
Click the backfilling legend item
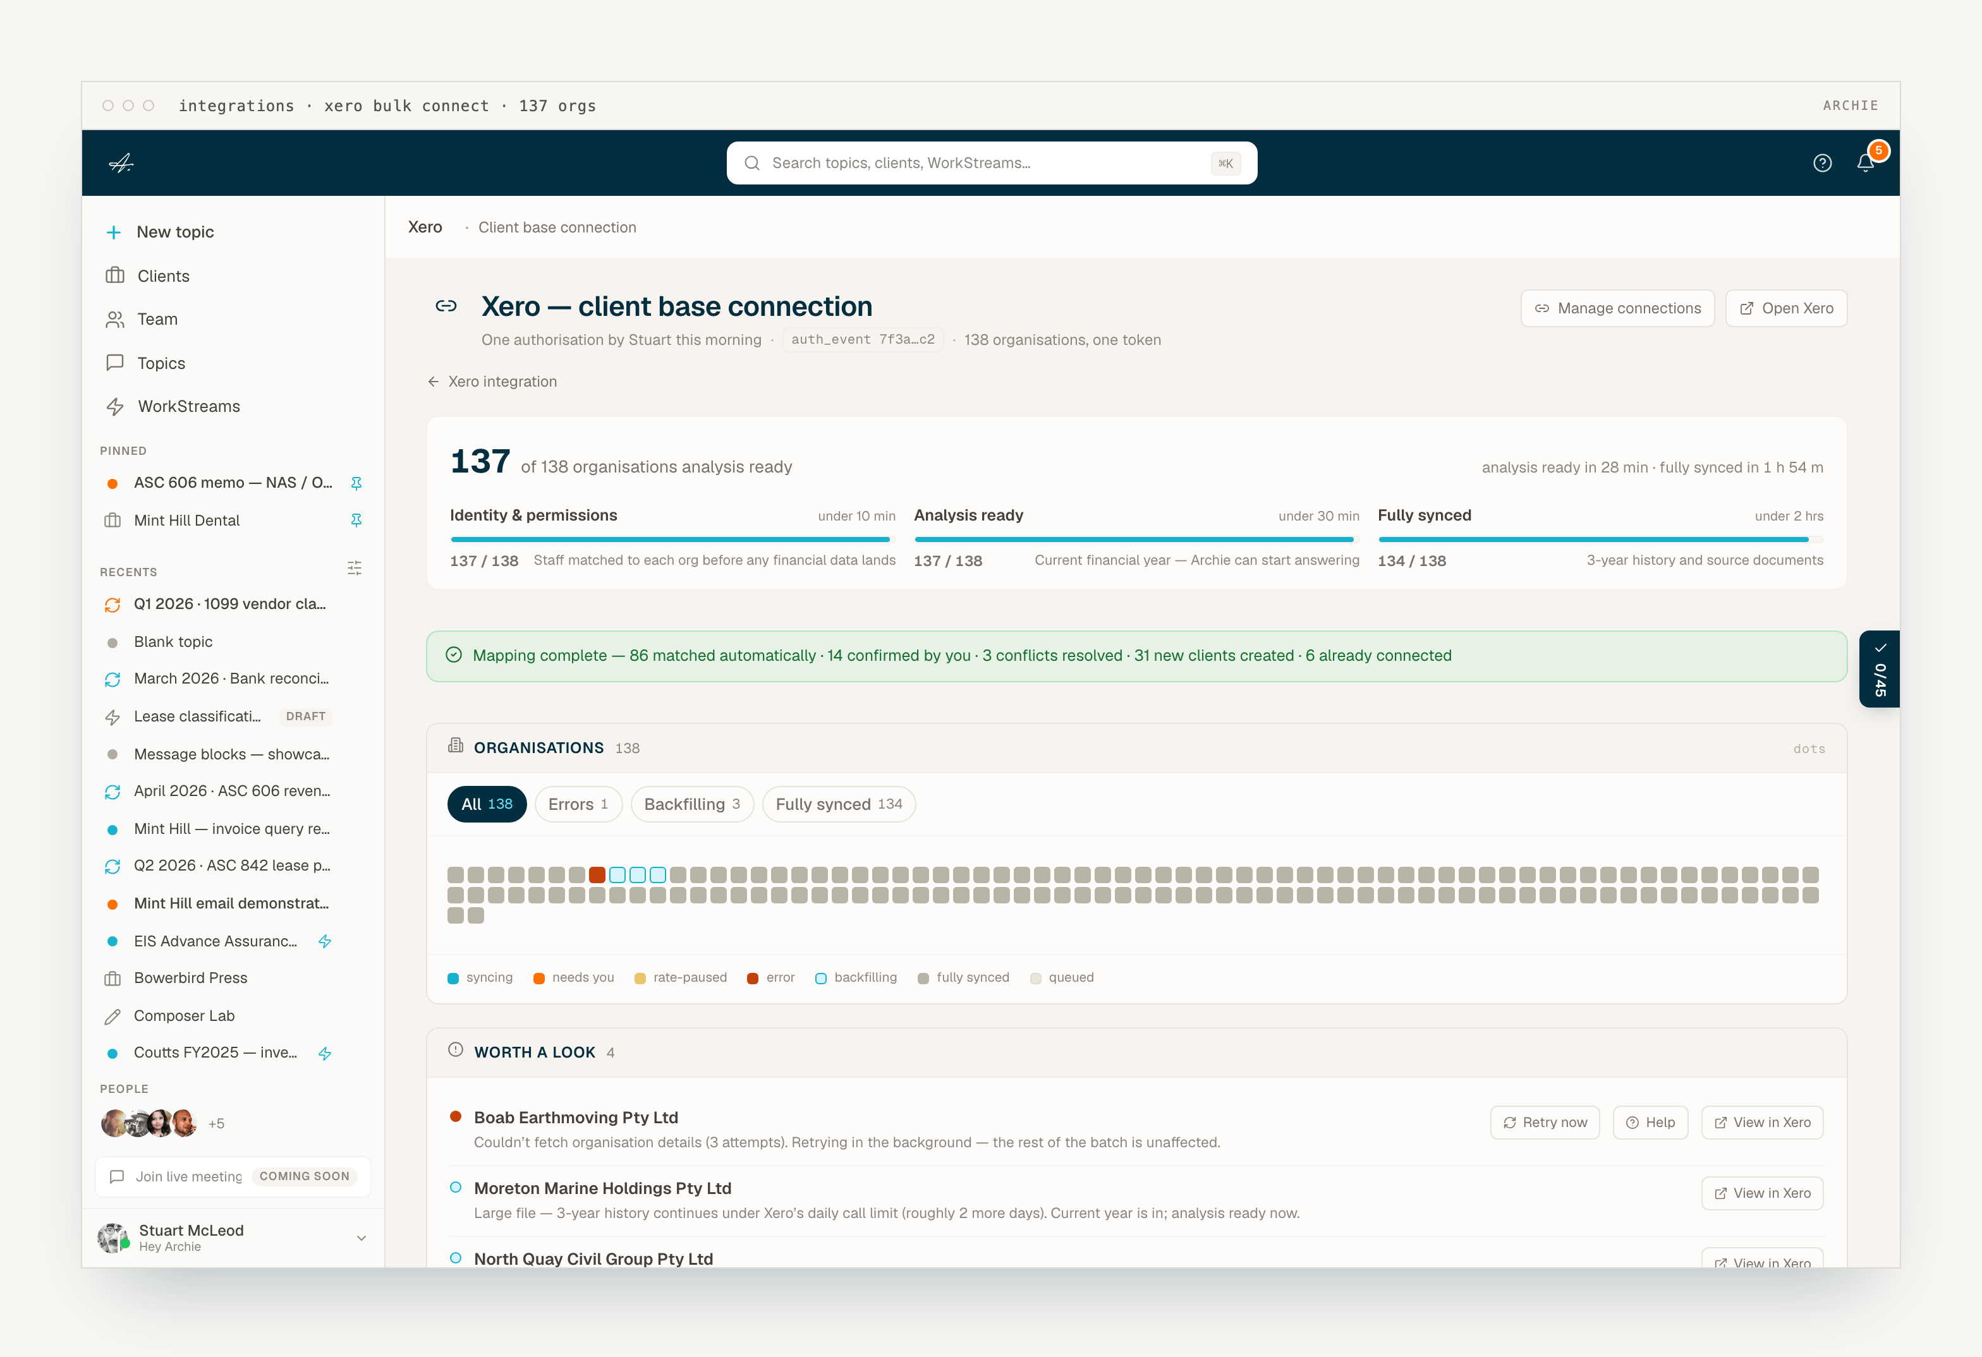(856, 978)
